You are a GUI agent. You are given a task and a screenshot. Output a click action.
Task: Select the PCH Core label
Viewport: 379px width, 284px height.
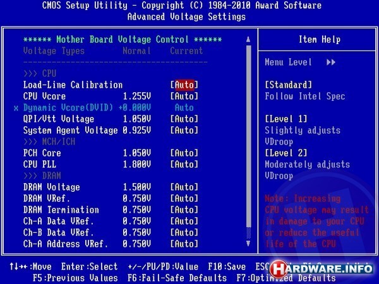coord(42,153)
